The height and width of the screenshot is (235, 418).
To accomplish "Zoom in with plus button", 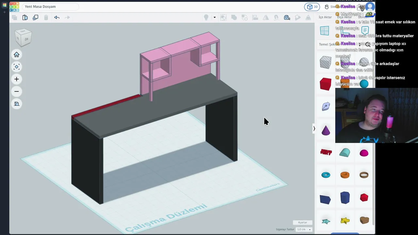I will [17, 79].
